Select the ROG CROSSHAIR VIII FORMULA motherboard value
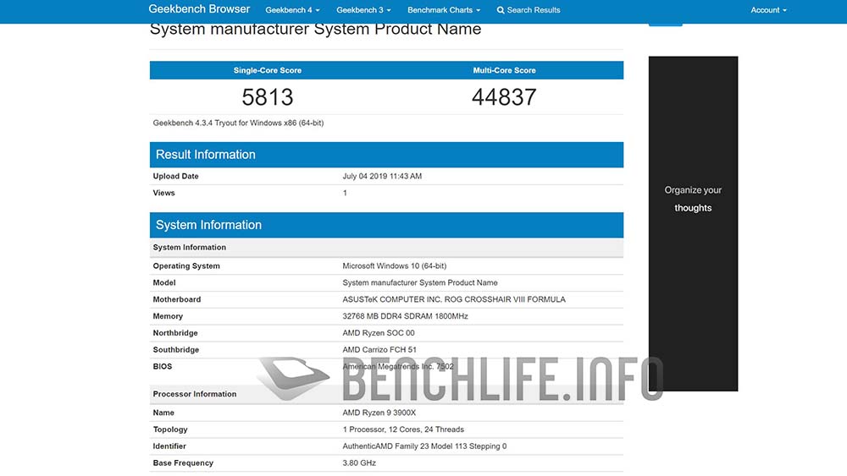Viewport: 847px width, 476px height. 454,300
